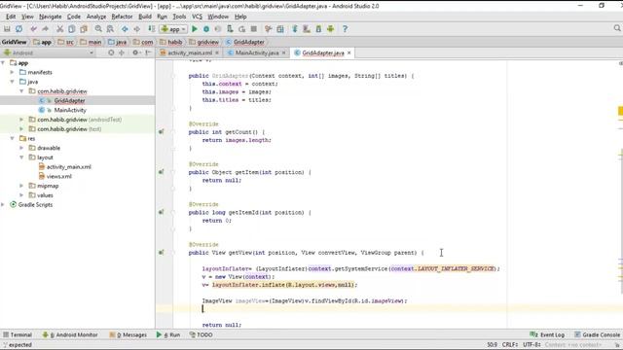Click the Help question mark icon

(345, 29)
